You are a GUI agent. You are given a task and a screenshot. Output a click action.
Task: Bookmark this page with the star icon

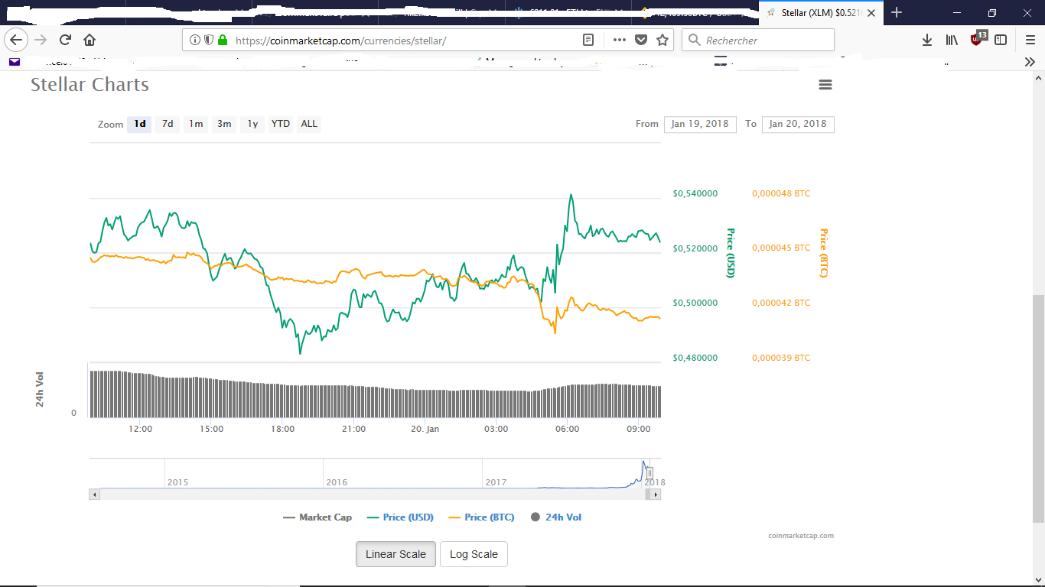[662, 41]
